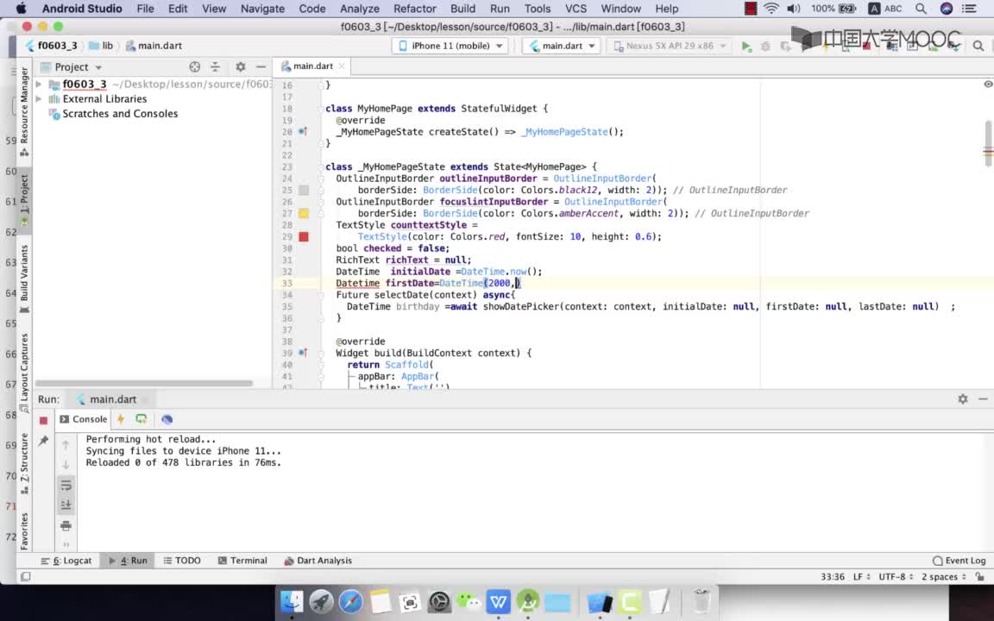Viewport: 994px width, 621px height.
Task: Click the hot reload lightning icon
Action: pyautogui.click(x=121, y=419)
